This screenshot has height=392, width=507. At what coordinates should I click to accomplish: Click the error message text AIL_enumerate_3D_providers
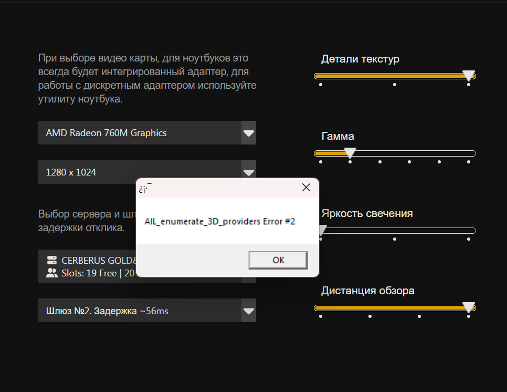pos(219,221)
